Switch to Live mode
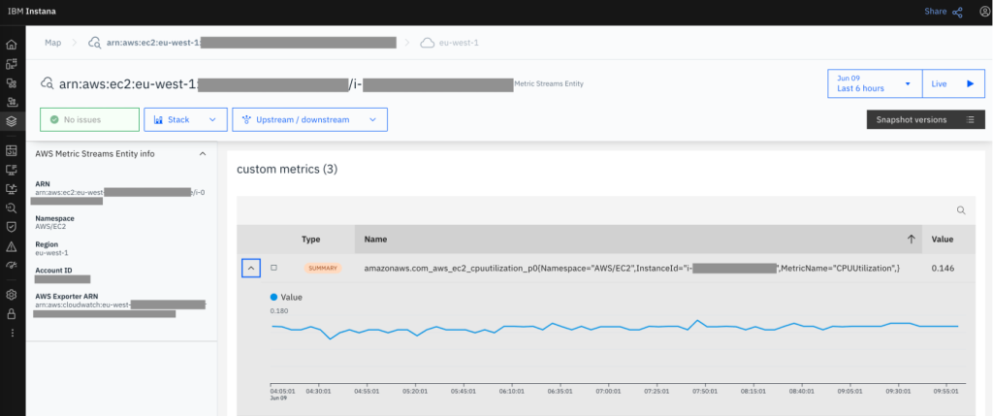This screenshot has width=993, height=416. (954, 83)
